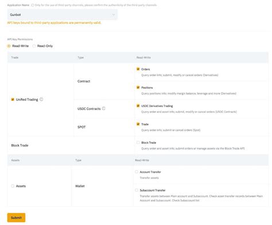Click the Wallet type label
Viewport: 272px width, 225px height.
coord(80,186)
